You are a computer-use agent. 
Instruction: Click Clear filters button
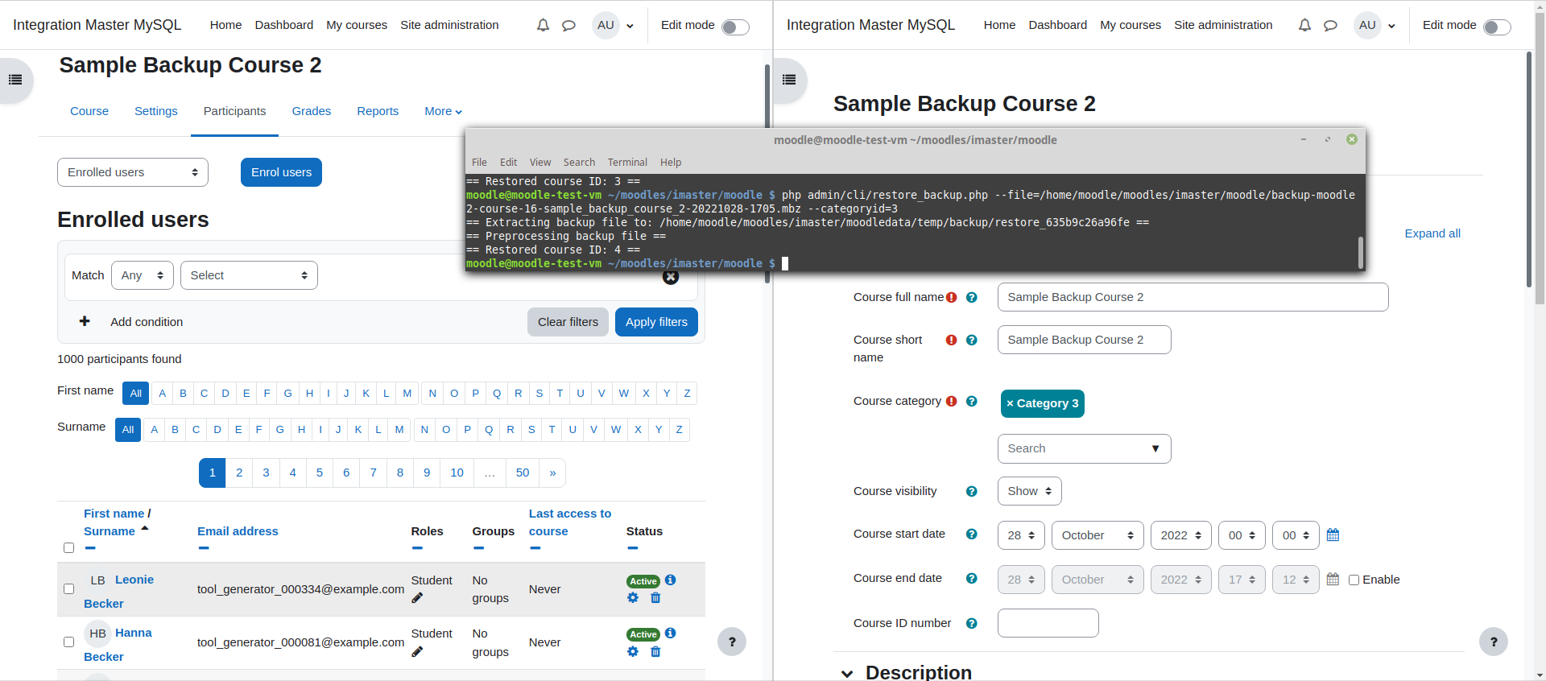tap(568, 322)
